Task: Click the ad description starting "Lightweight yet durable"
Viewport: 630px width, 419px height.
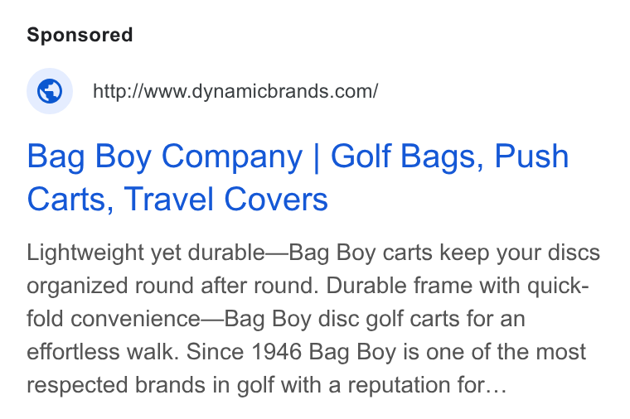Action: tap(313, 319)
